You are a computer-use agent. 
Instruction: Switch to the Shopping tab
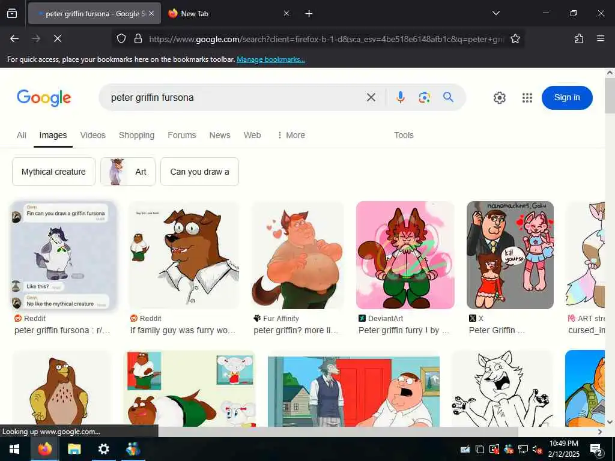point(136,135)
